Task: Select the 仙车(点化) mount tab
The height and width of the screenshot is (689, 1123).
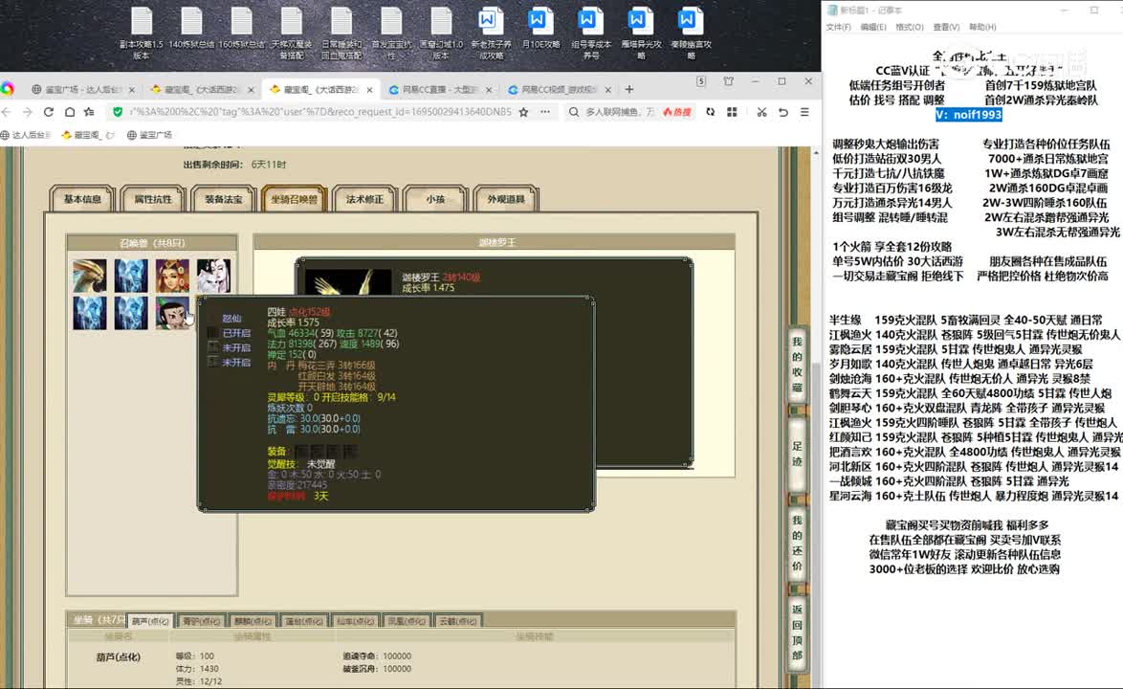Action: pyautogui.click(x=355, y=621)
